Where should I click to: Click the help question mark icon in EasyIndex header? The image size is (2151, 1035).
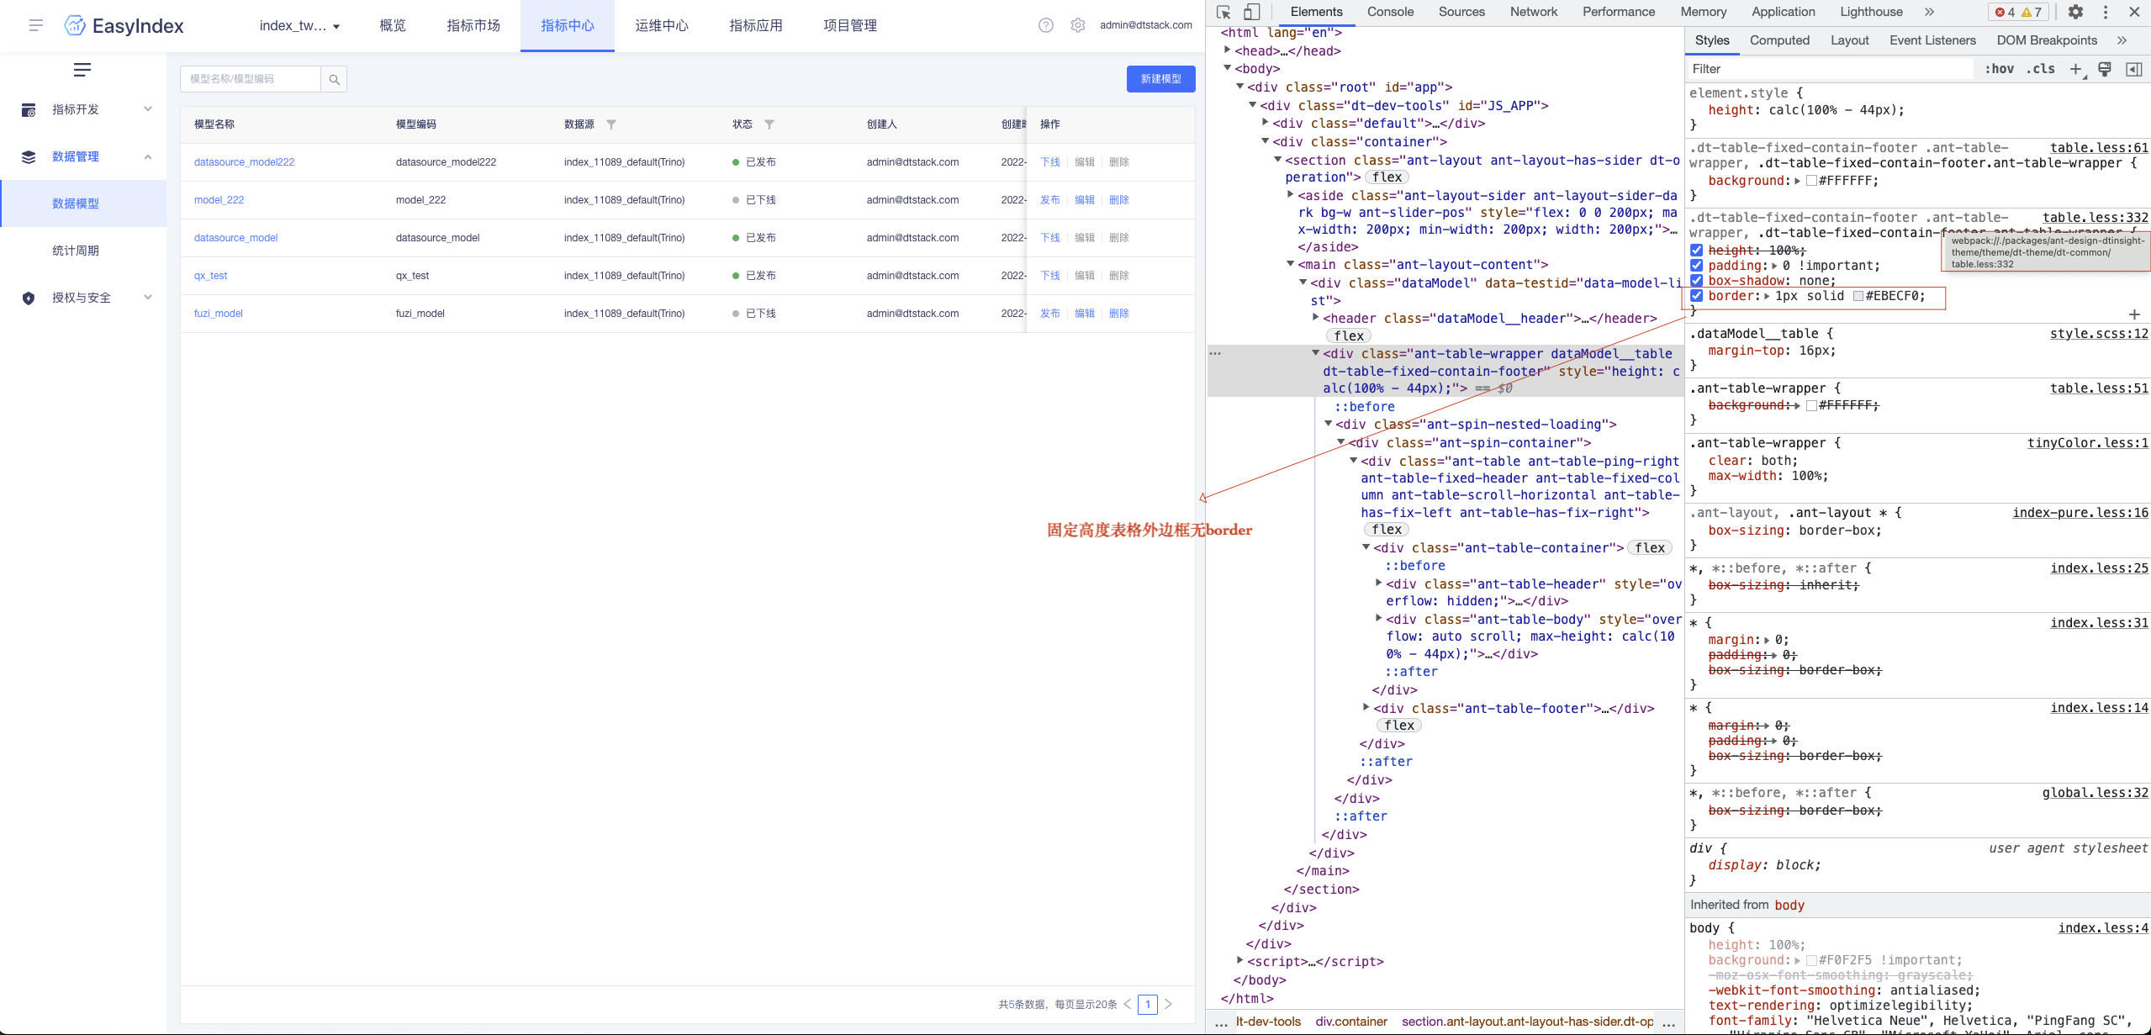pyautogui.click(x=1045, y=25)
